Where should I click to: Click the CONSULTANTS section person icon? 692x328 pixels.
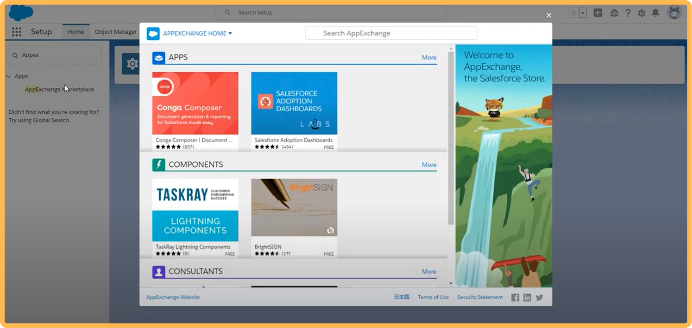[x=159, y=272]
